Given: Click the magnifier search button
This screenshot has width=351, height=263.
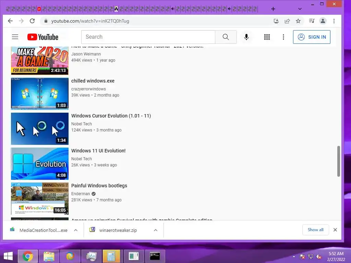Looking at the screenshot, I should pos(226,37).
